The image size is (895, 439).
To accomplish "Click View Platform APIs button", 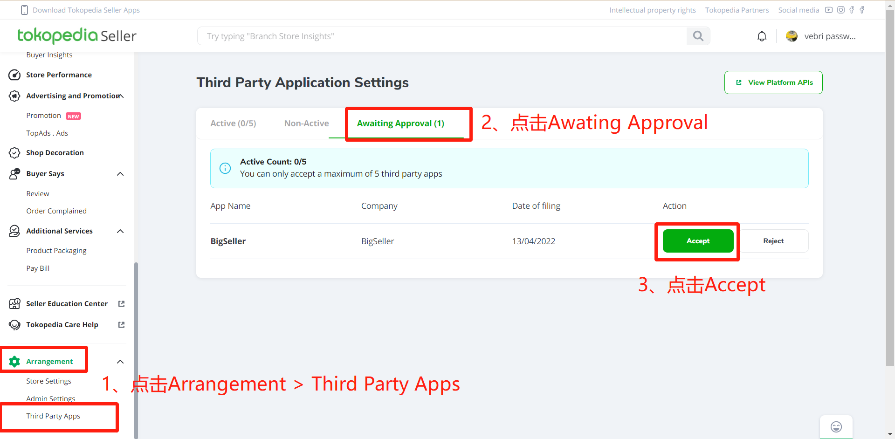I will point(773,82).
